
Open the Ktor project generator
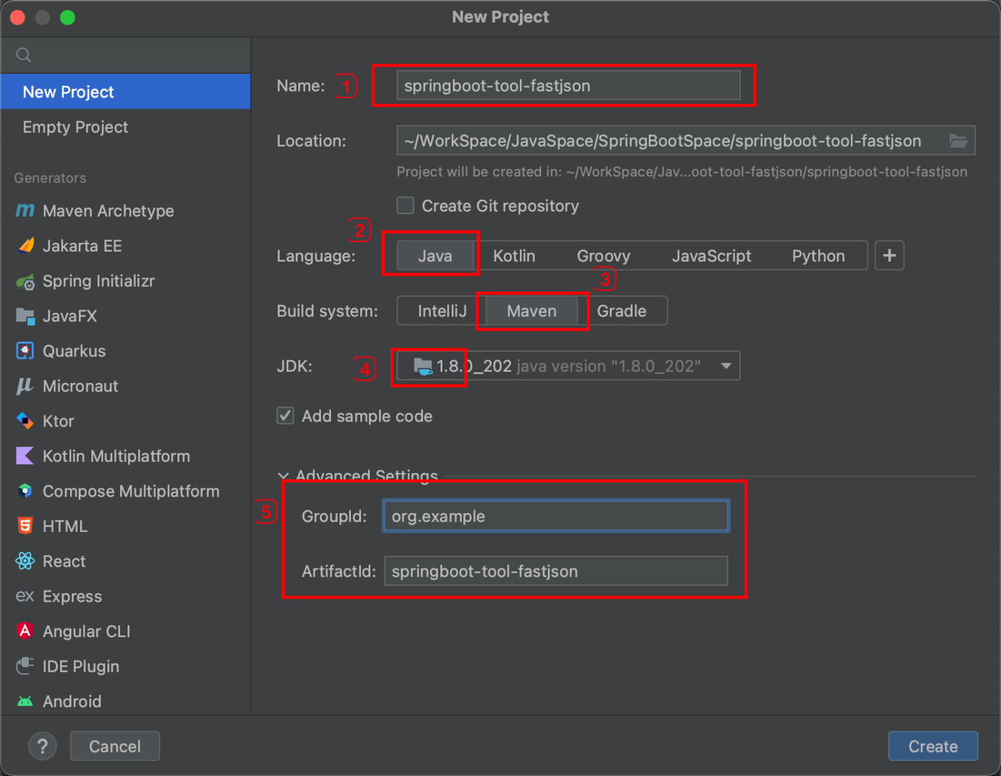click(57, 420)
